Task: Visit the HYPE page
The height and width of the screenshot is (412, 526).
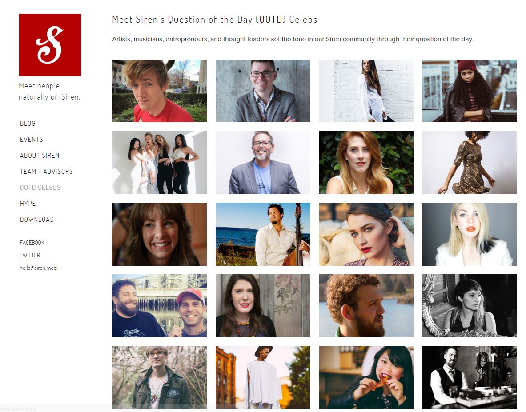Action: click(x=28, y=204)
